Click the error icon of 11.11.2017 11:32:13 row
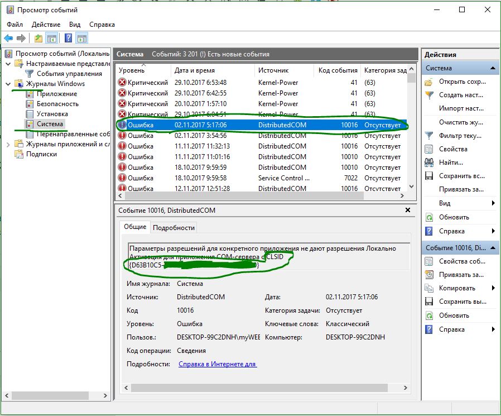The width and height of the screenshot is (501, 416). pos(122,146)
